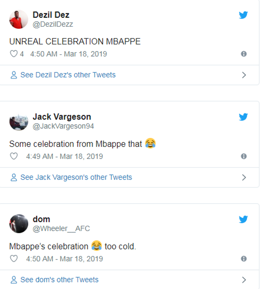
Task: Expand chevron next to dom's other Tweets
Action: [x=244, y=280]
